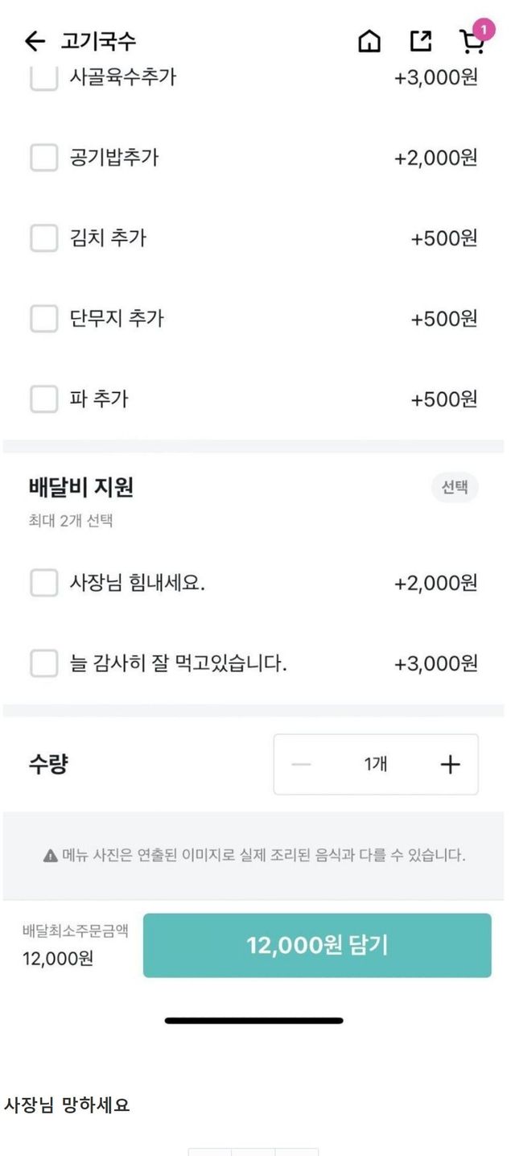Enable the 김치 추가 checkbox
Viewport: 515px width, 1156px height.
44,238
